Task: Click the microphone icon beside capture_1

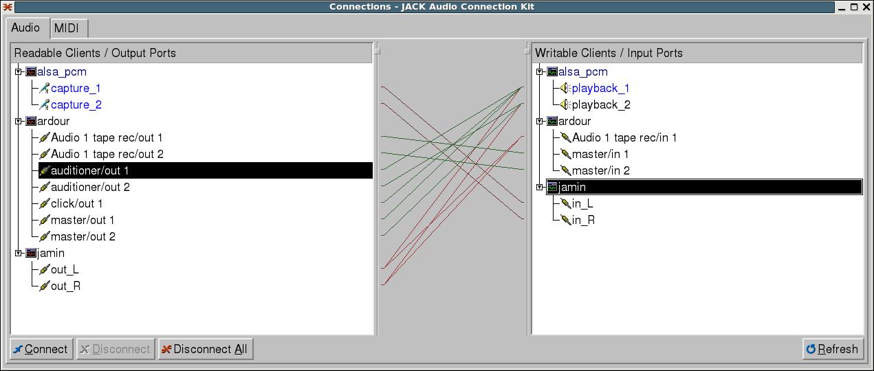Action: 44,88
